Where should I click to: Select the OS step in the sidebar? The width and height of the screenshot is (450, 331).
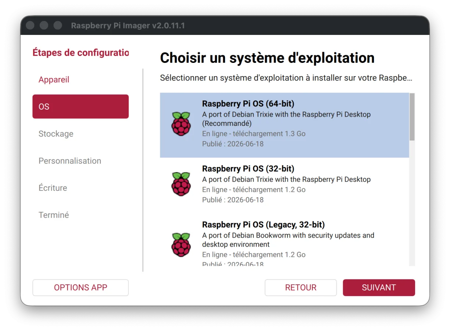81,107
